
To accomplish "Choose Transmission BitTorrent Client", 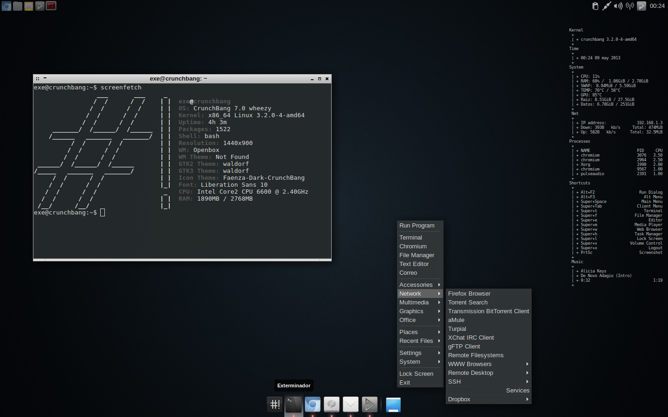I will (488, 311).
